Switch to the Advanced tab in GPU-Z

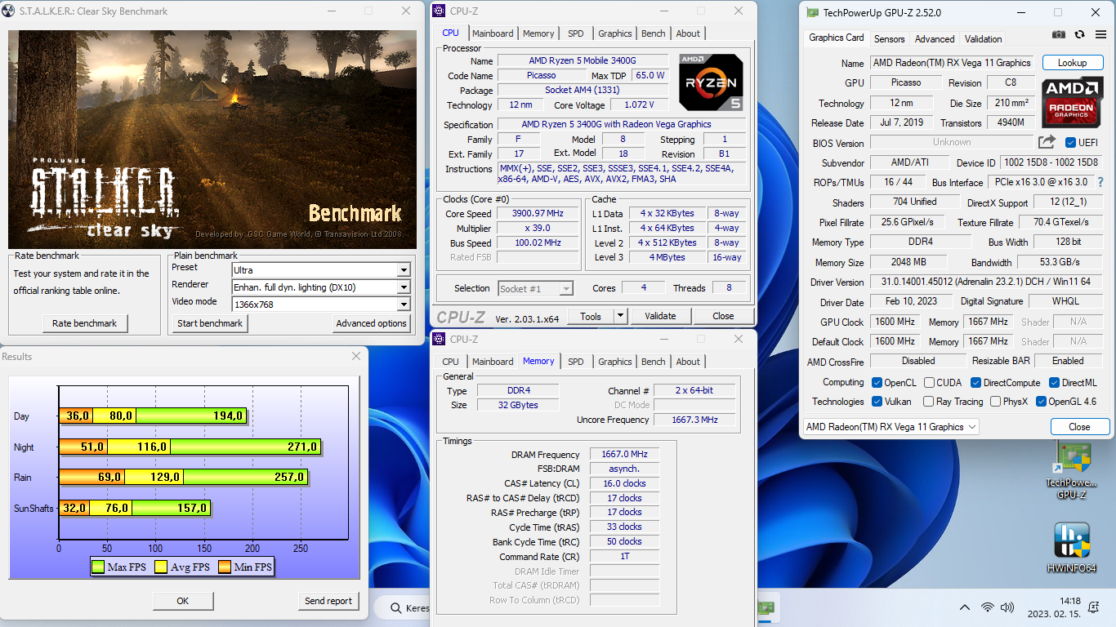935,39
